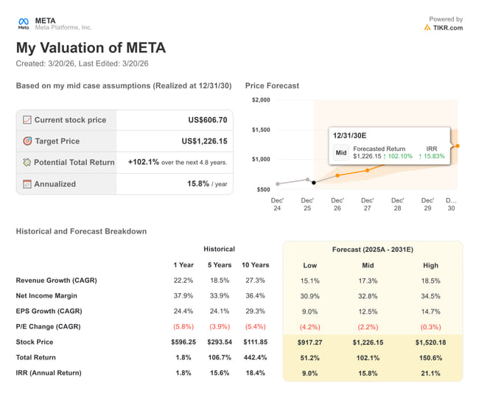479x394 pixels.
Task: Click the Mid badge in chart tooltip
Action: [x=341, y=153]
